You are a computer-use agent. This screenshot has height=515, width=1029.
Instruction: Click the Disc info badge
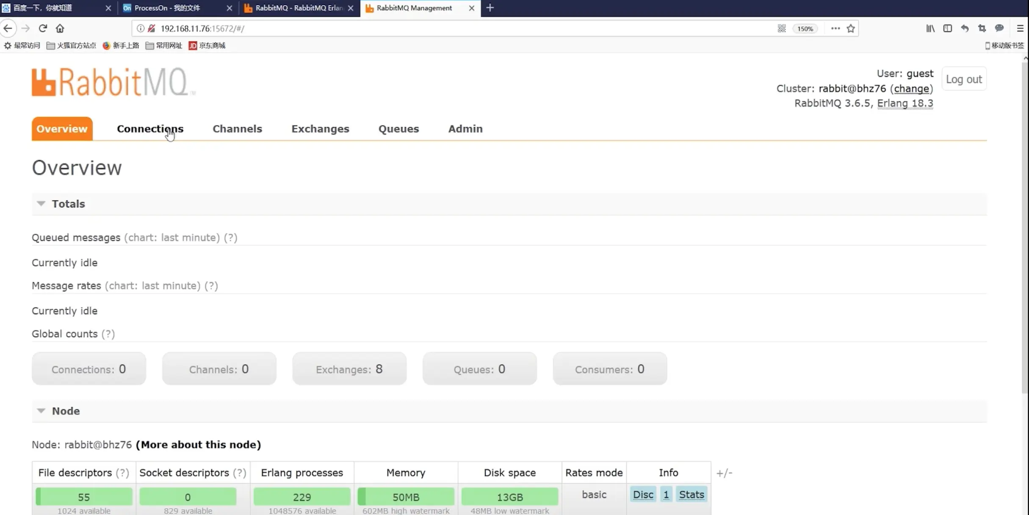(643, 495)
